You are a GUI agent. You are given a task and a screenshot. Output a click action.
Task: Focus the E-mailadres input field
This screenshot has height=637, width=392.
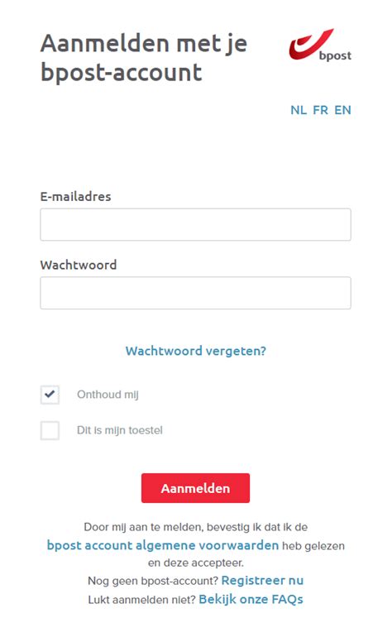coord(195,225)
